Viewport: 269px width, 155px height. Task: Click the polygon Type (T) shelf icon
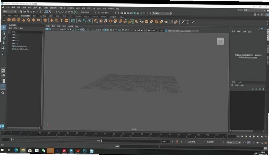point(62,20)
